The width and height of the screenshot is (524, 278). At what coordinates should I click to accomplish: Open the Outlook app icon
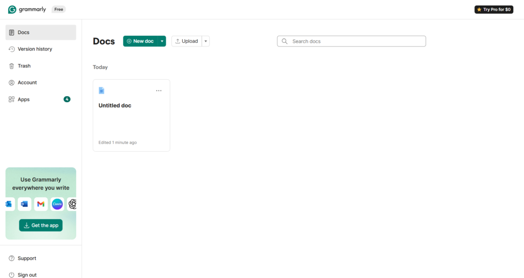(x=10, y=204)
